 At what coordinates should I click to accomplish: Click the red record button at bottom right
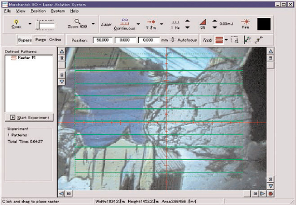coord(271,193)
